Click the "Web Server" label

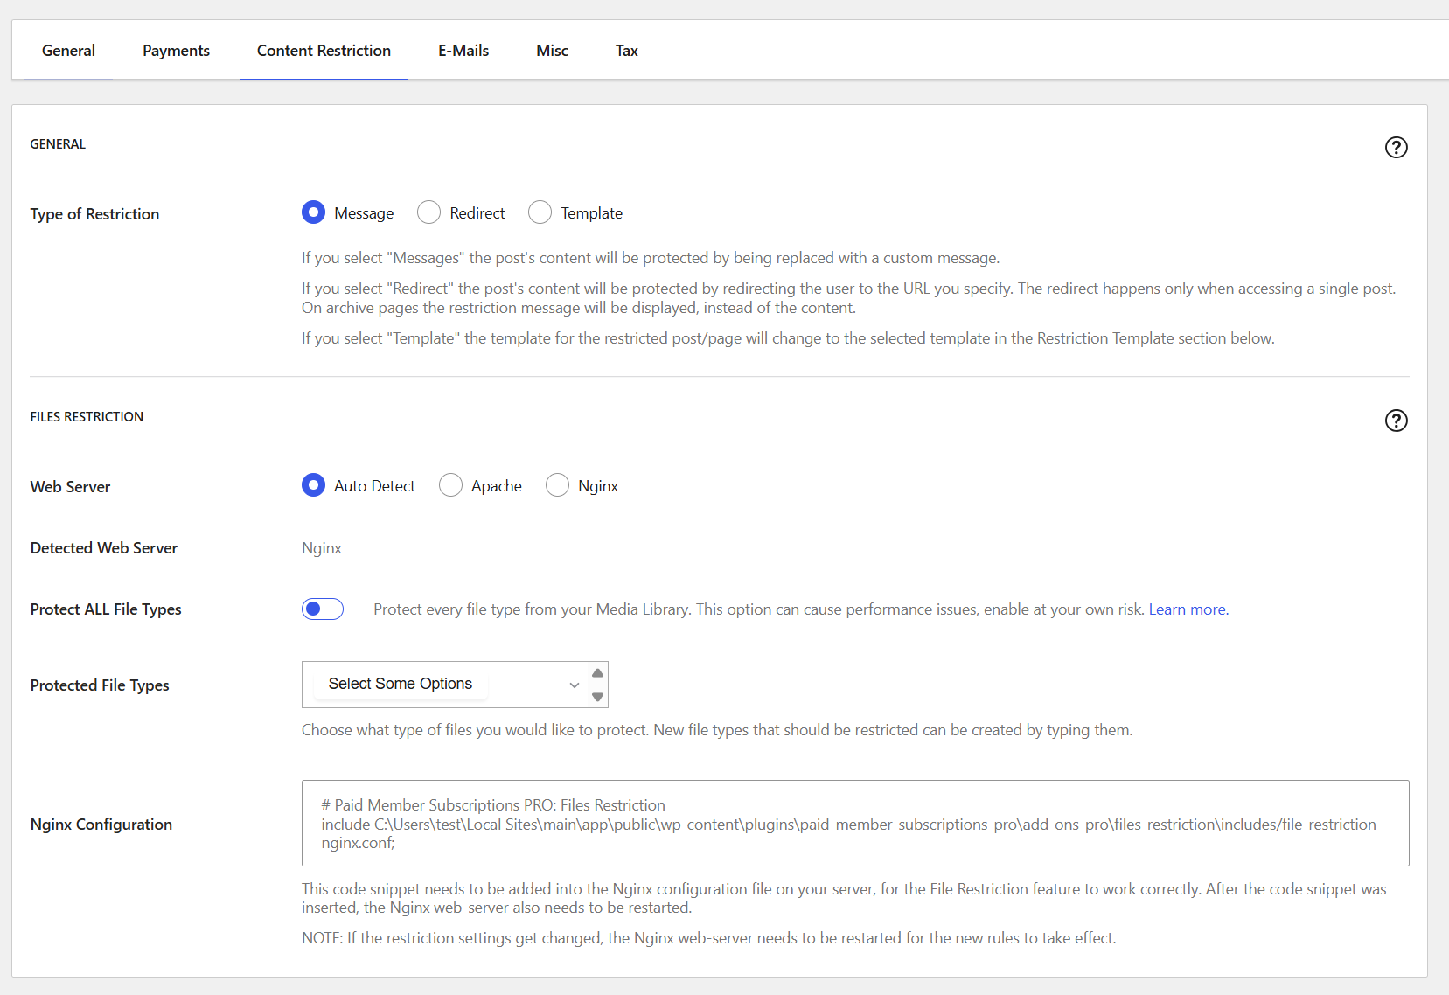pos(70,487)
